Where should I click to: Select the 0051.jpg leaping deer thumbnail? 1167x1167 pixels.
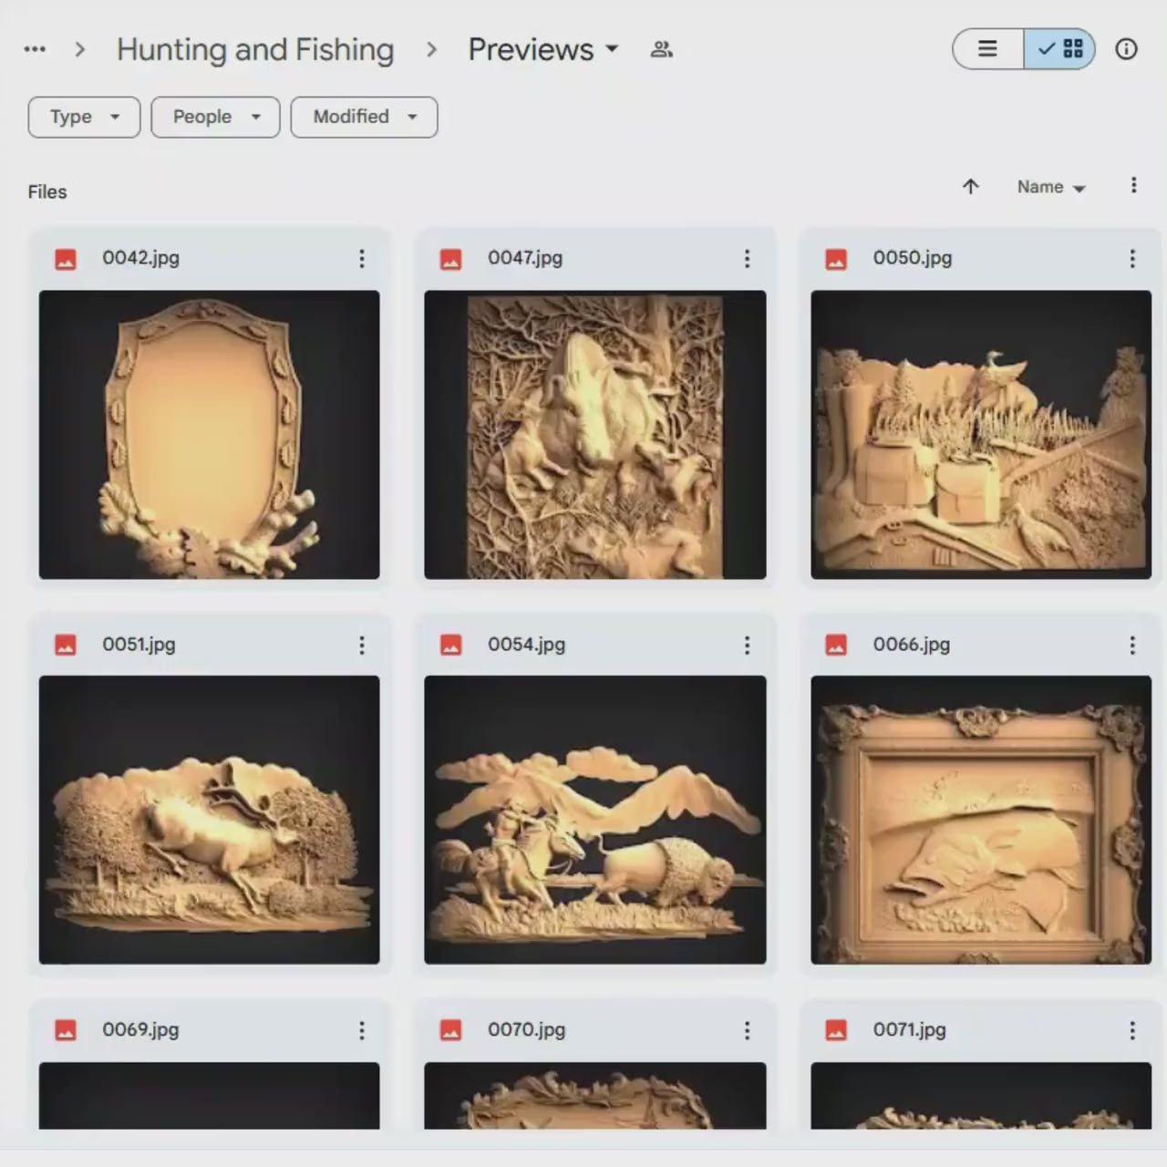(x=209, y=820)
